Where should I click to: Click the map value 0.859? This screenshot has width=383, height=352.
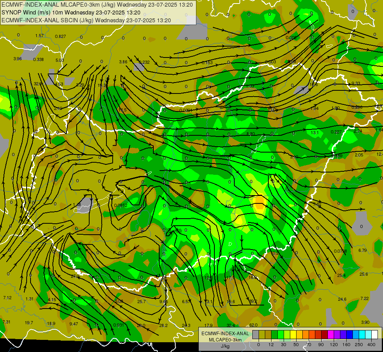pyautogui.click(x=337, y=156)
